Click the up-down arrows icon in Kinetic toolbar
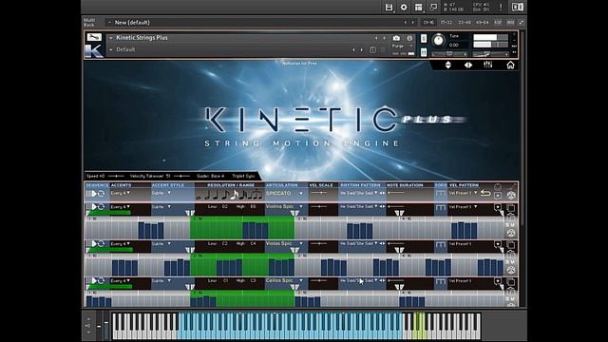The height and width of the screenshot is (342, 608). [x=448, y=66]
